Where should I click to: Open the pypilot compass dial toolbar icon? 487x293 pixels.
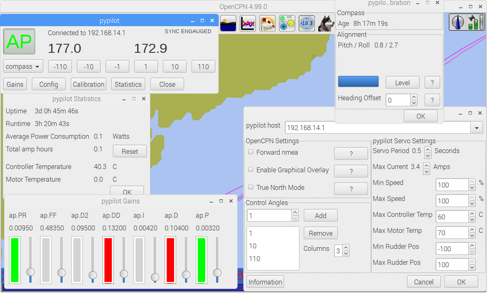307,23
